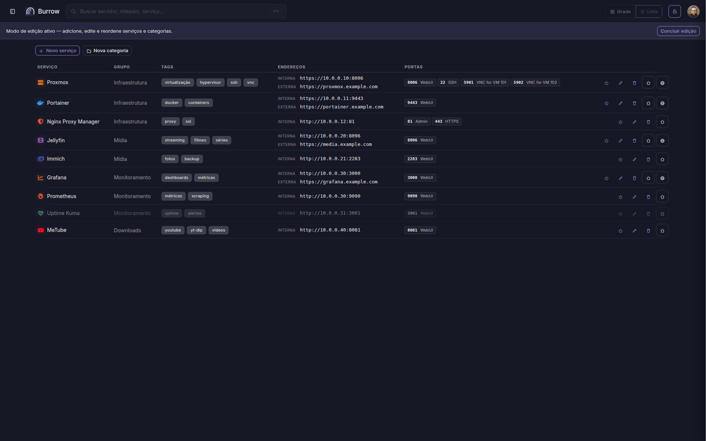Image resolution: width=706 pixels, height=441 pixels.
Task: Toggle the sidebar panel icon
Action: tap(13, 11)
